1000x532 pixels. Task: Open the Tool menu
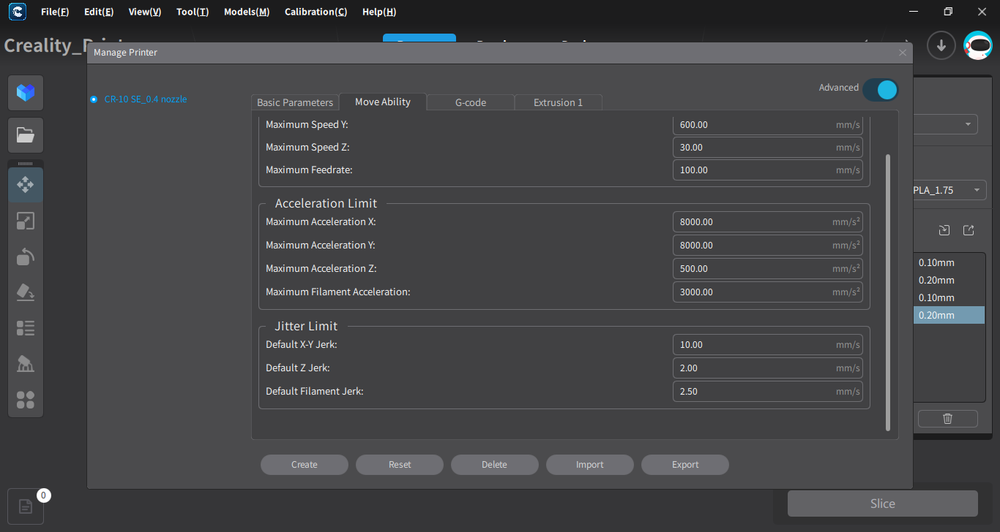[x=193, y=12]
